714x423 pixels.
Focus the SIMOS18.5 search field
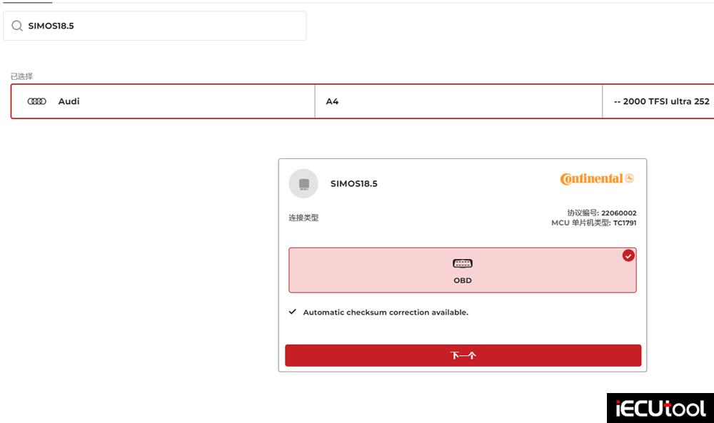(x=164, y=26)
